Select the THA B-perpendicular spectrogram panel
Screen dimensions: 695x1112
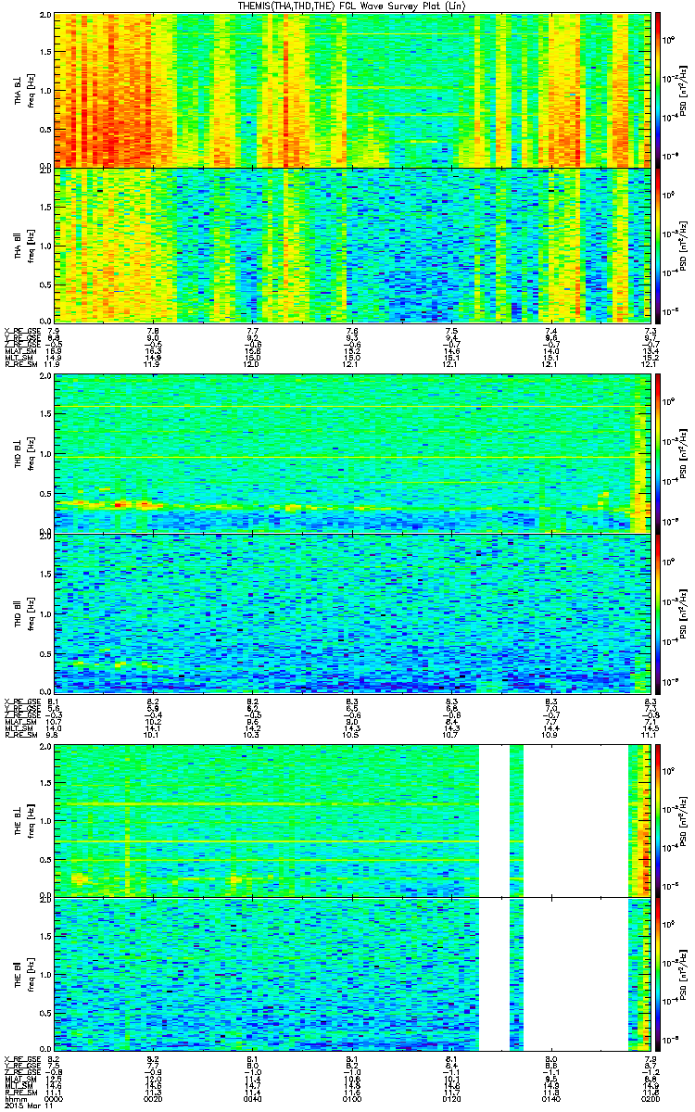(x=354, y=90)
